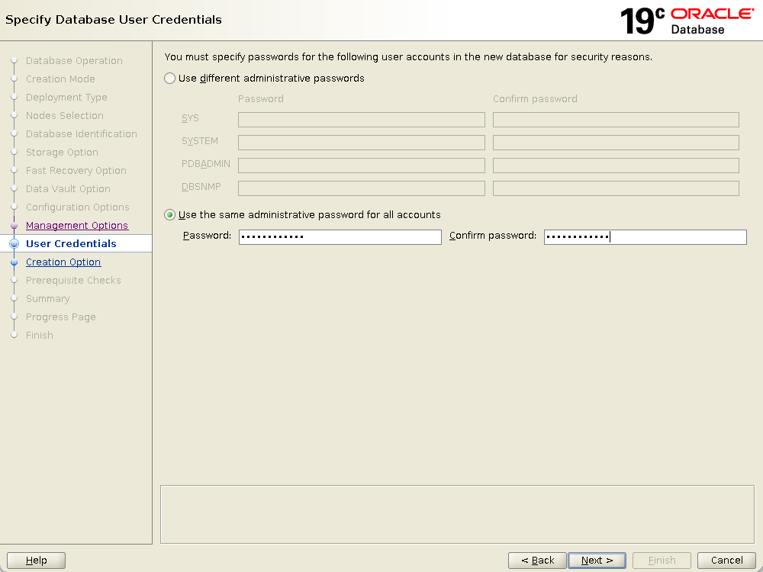Viewport: 763px width, 572px height.
Task: Click the Next button
Action: click(x=597, y=561)
